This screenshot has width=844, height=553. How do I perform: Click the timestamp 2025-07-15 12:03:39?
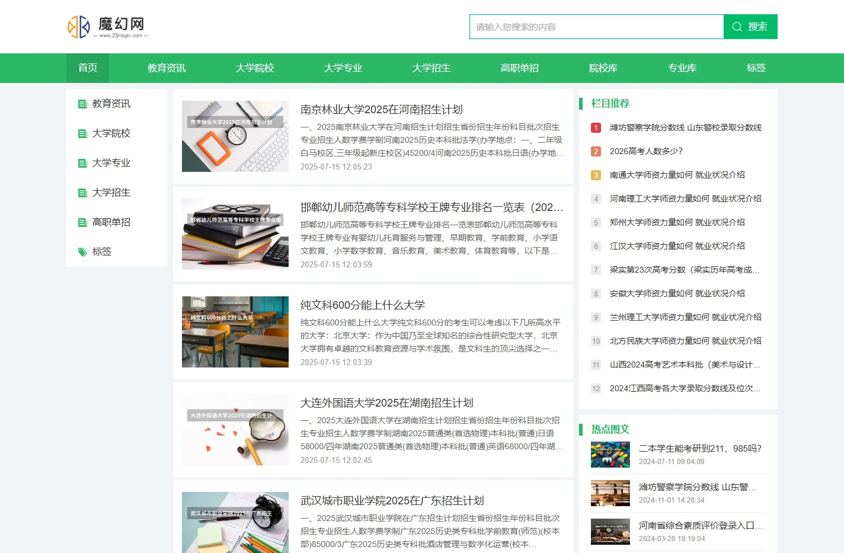[336, 362]
